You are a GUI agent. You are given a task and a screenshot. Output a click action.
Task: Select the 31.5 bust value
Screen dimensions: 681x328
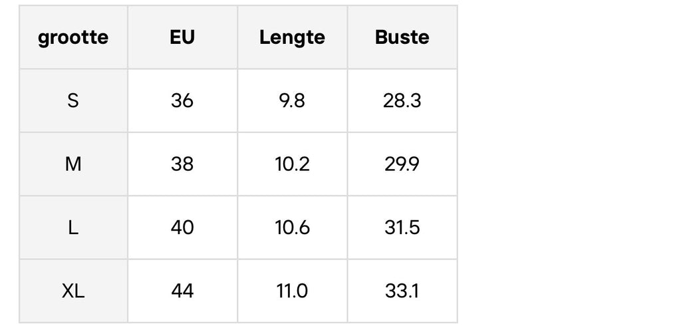(402, 228)
